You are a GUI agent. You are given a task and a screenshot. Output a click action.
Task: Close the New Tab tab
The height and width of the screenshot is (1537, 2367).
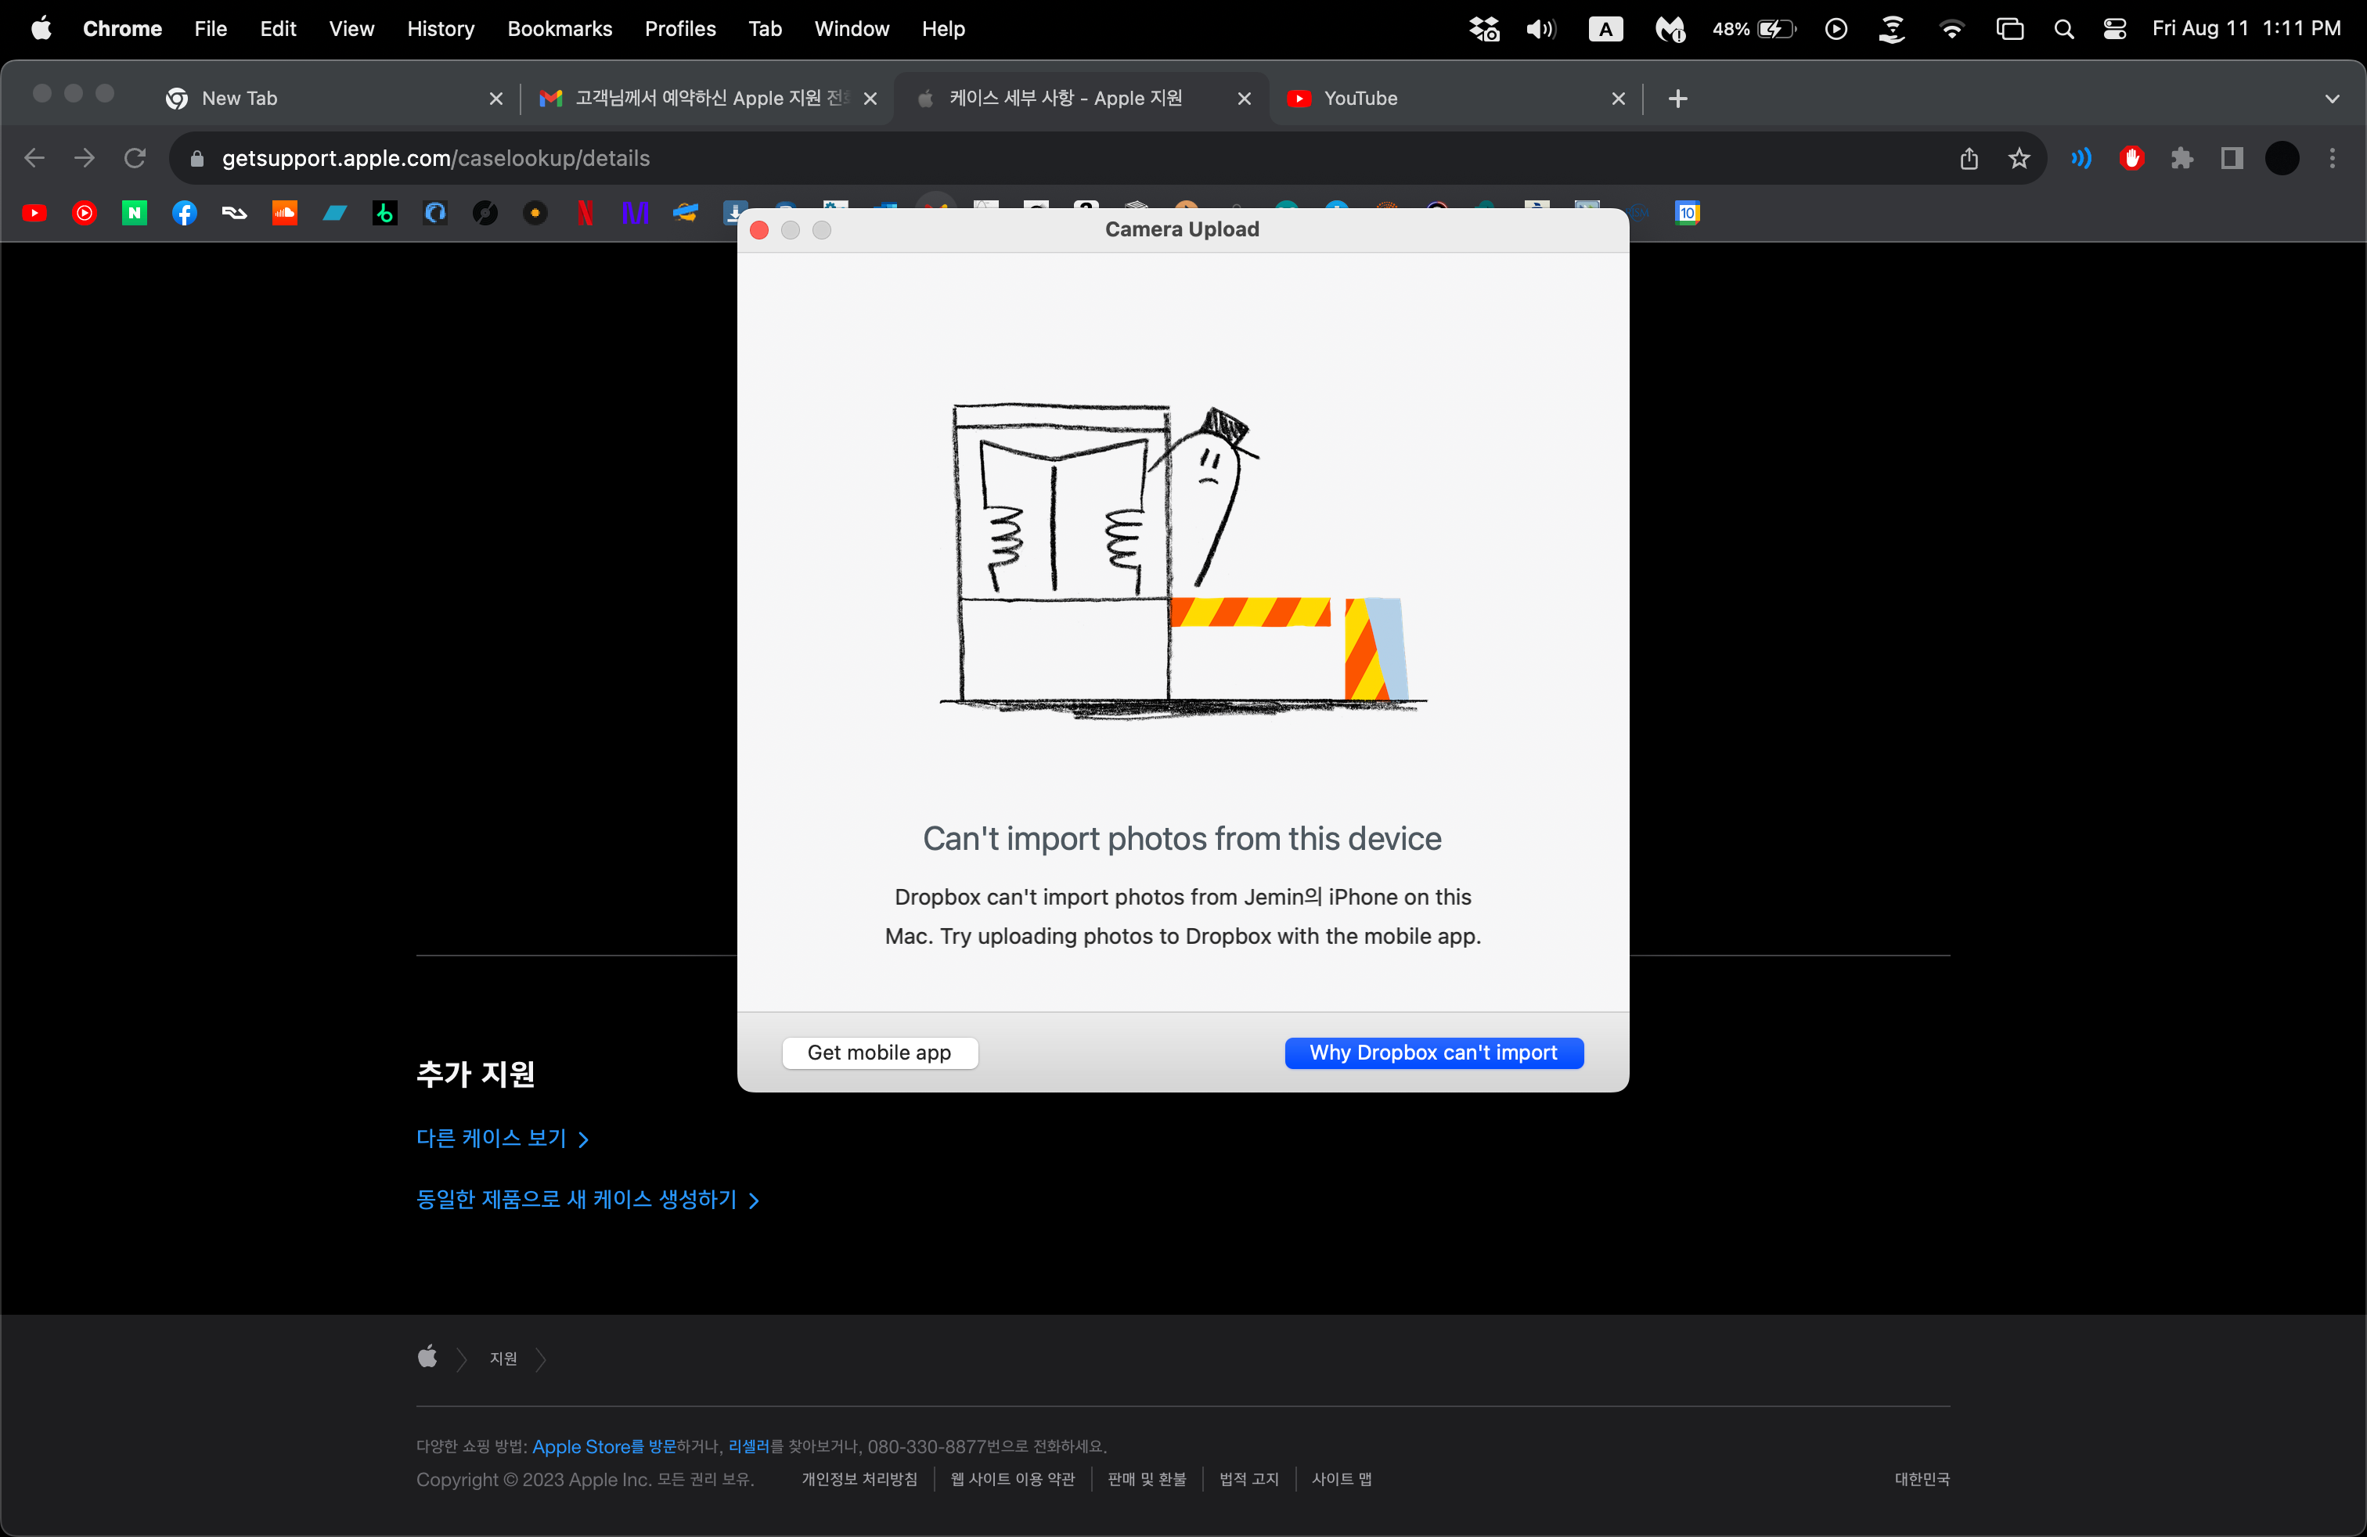click(x=496, y=99)
